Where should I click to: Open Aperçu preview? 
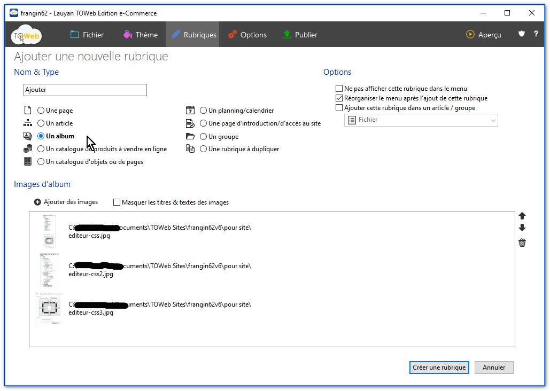(484, 35)
